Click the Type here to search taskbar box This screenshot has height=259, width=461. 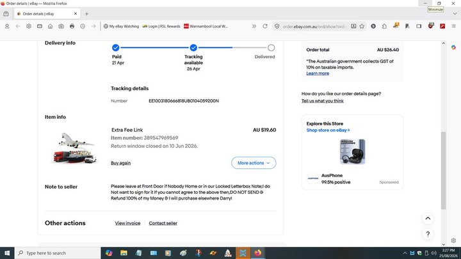tap(58, 253)
